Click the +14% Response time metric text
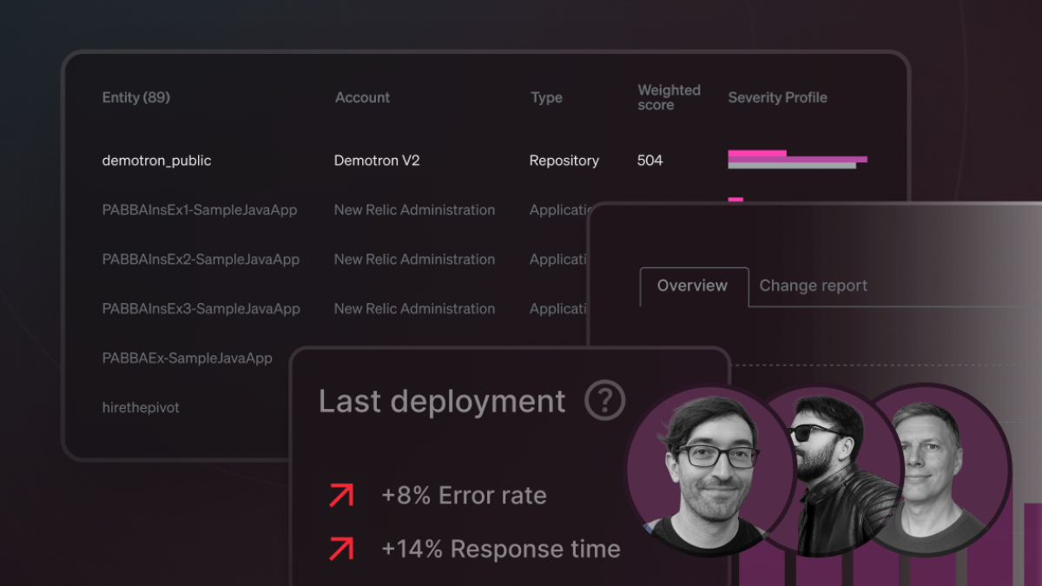 click(x=500, y=549)
